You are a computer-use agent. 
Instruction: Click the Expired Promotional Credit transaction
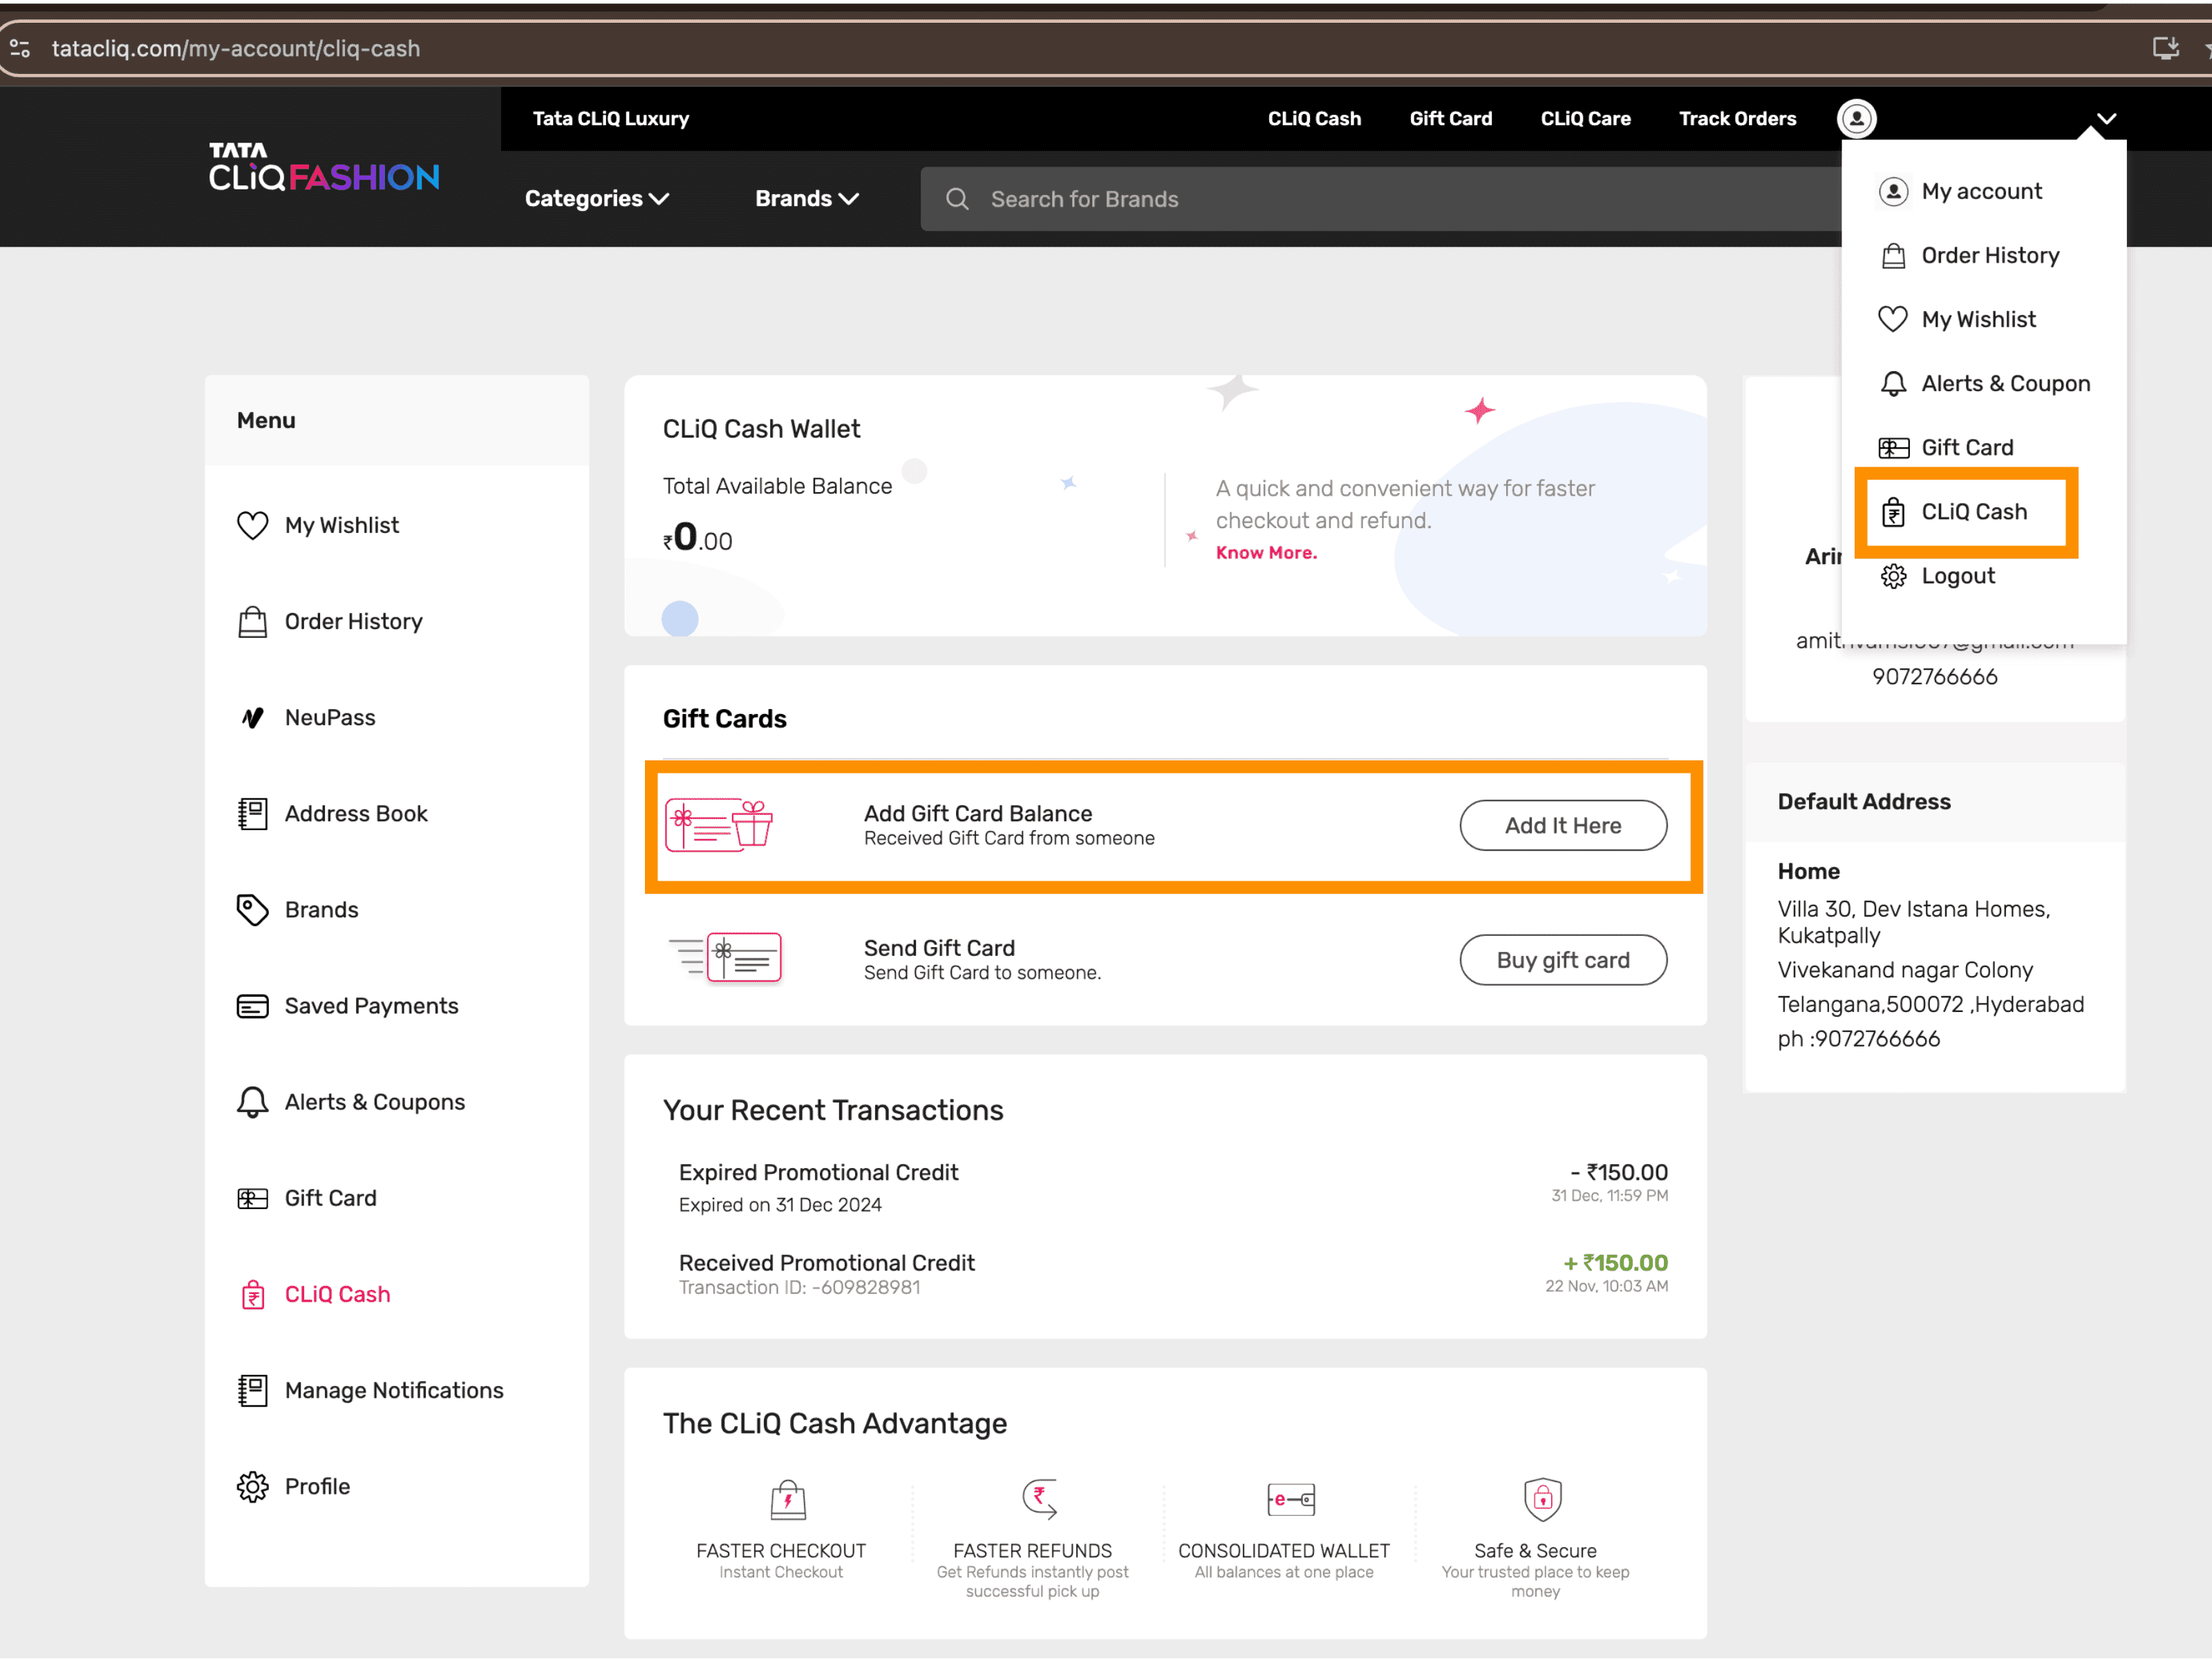pyautogui.click(x=1173, y=1187)
